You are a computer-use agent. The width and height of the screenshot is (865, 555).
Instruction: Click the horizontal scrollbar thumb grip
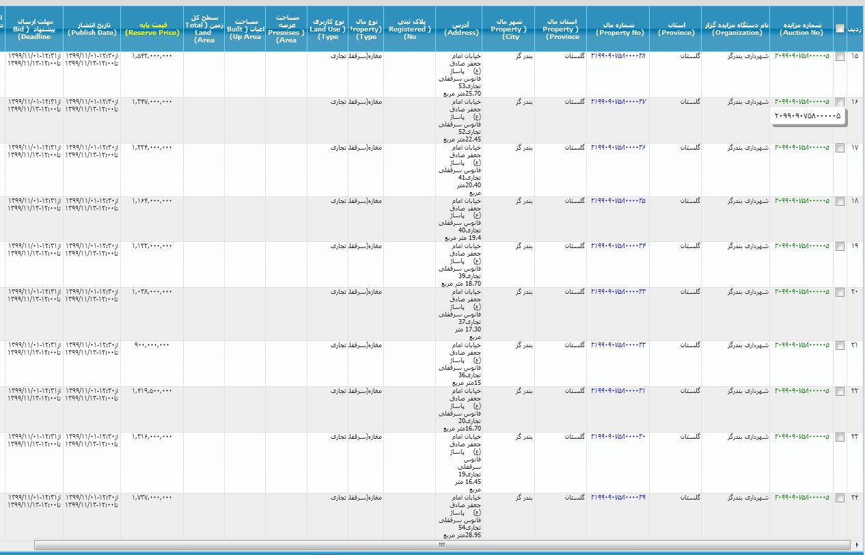(x=442, y=545)
